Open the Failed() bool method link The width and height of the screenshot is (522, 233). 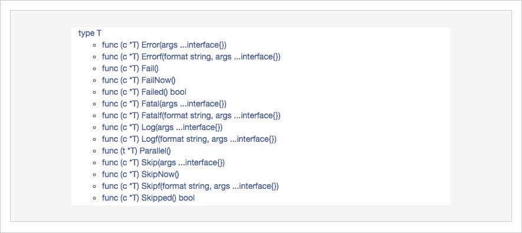coord(144,92)
